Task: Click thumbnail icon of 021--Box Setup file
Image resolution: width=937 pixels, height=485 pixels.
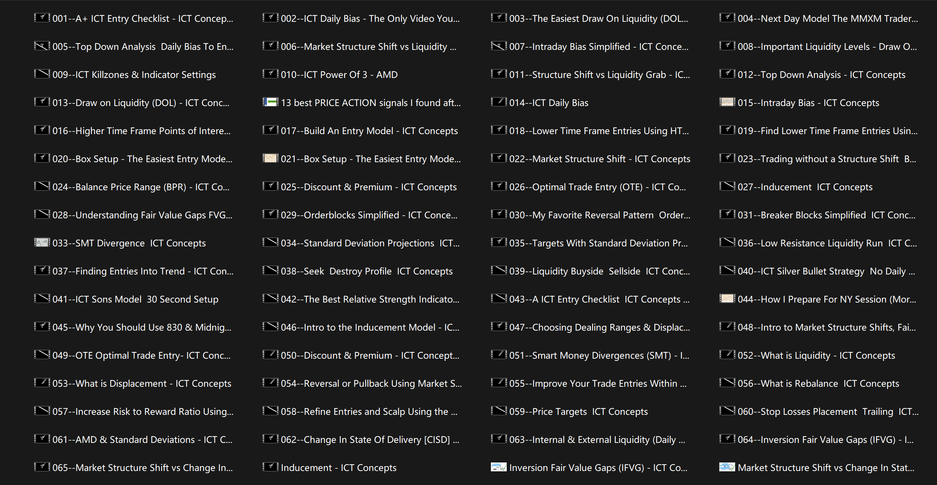Action: click(270, 158)
